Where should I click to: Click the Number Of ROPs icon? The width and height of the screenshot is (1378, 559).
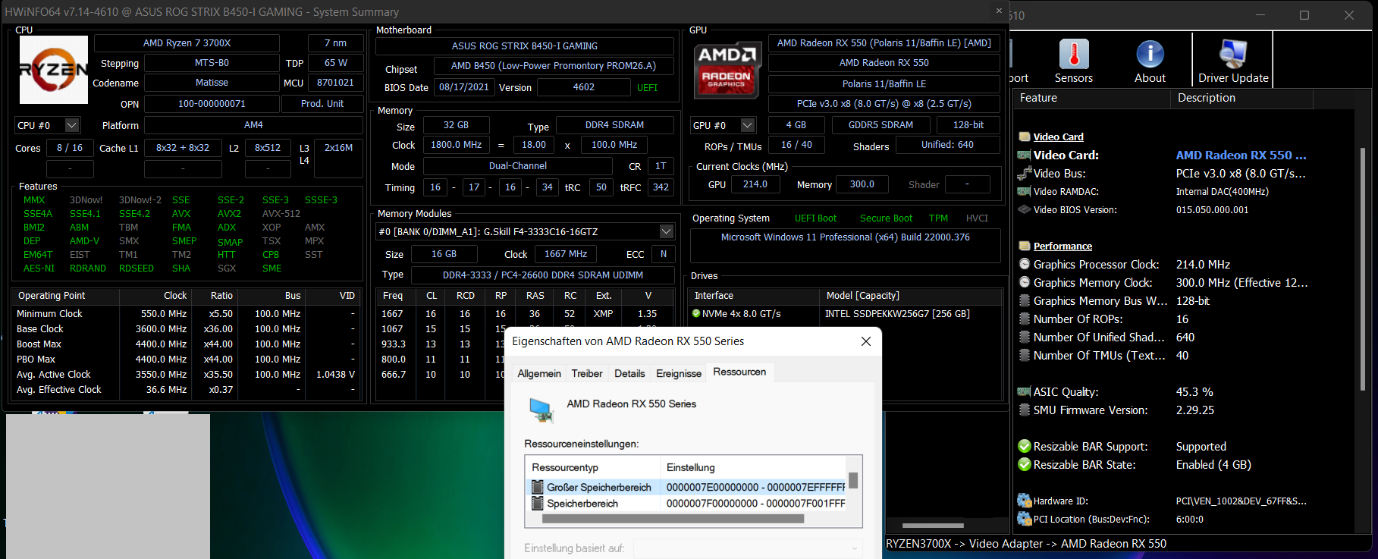pyautogui.click(x=1025, y=319)
